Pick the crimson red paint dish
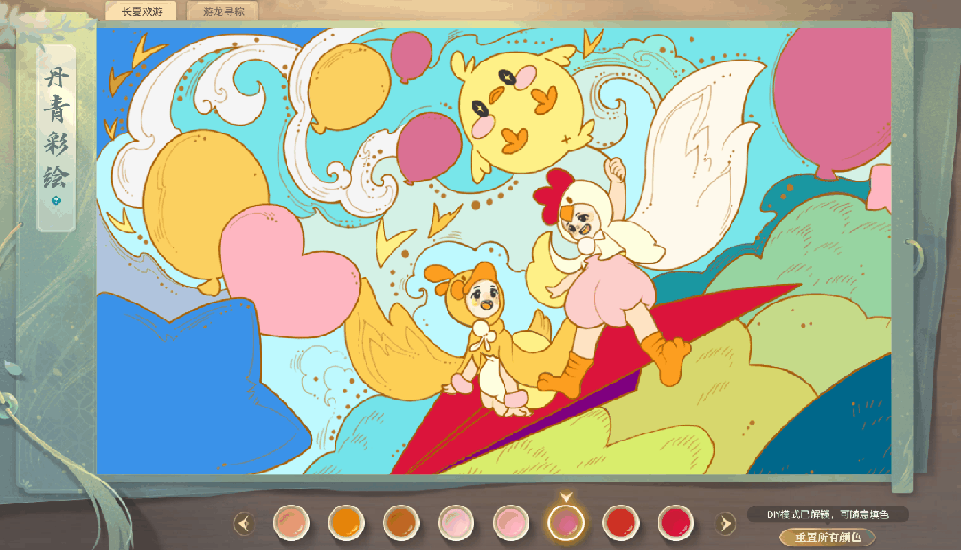This screenshot has width=961, height=550. [x=675, y=522]
